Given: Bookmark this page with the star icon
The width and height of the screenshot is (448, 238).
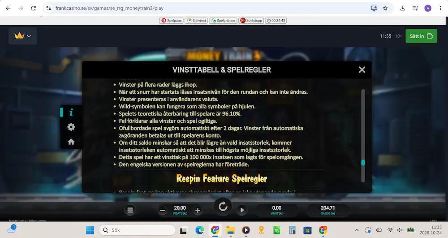Looking at the screenshot, I should point(385,8).
